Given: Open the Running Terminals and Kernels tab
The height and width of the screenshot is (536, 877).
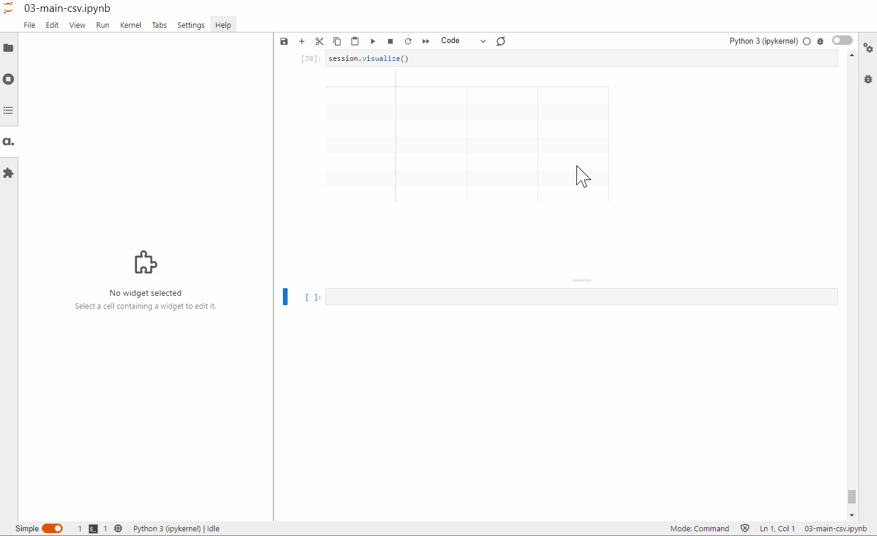Looking at the screenshot, I should pos(8,79).
